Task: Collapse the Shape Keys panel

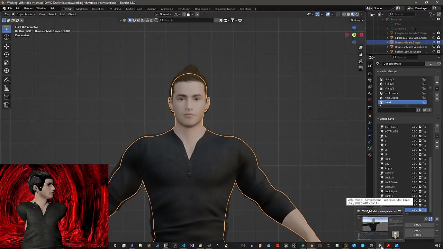Action: 378,119
